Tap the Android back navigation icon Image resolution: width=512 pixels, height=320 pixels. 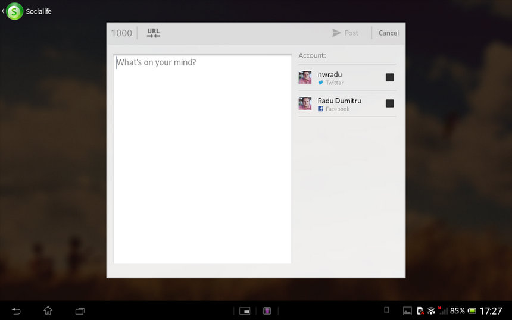(x=15, y=311)
